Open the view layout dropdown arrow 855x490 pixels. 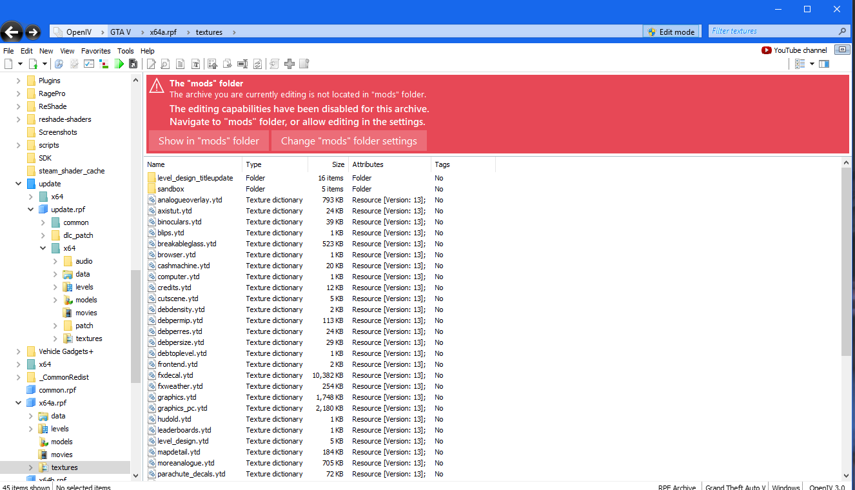812,64
